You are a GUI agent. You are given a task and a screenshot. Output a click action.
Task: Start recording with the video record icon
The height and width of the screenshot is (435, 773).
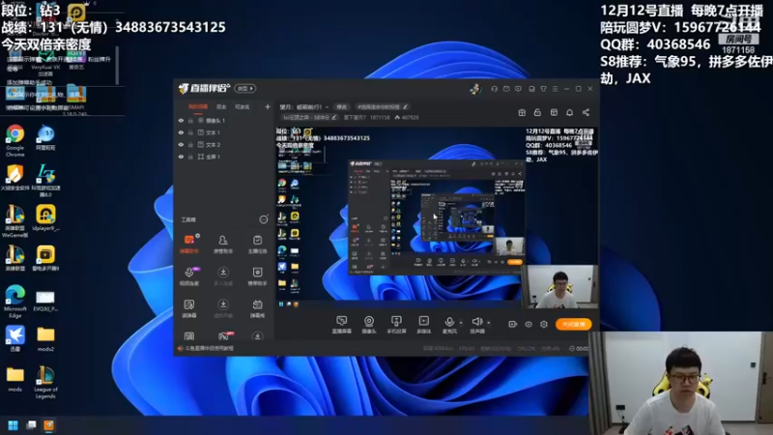pos(513,324)
